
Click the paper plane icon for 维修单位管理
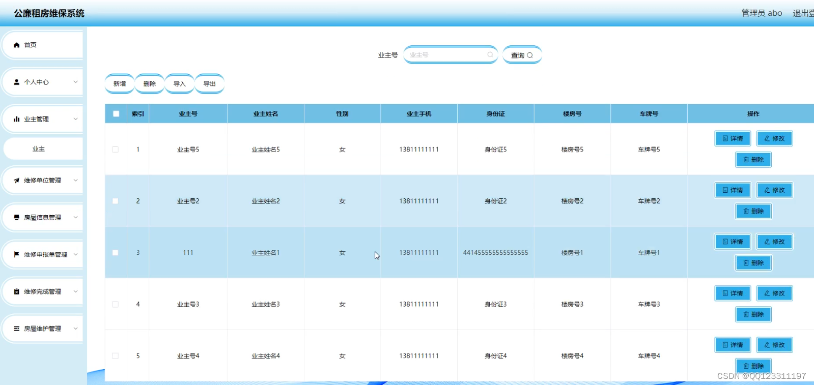(x=17, y=181)
